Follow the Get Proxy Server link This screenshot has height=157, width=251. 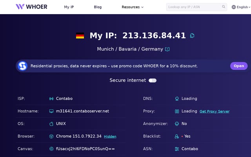(x=215, y=111)
